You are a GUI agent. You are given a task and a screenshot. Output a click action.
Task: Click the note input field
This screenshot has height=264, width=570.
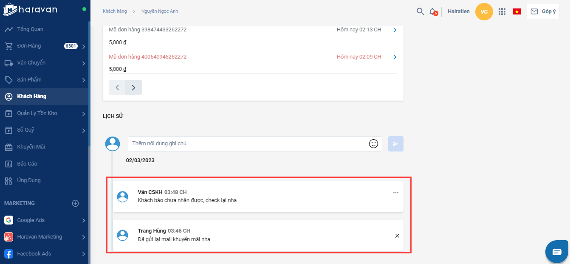pos(246,144)
